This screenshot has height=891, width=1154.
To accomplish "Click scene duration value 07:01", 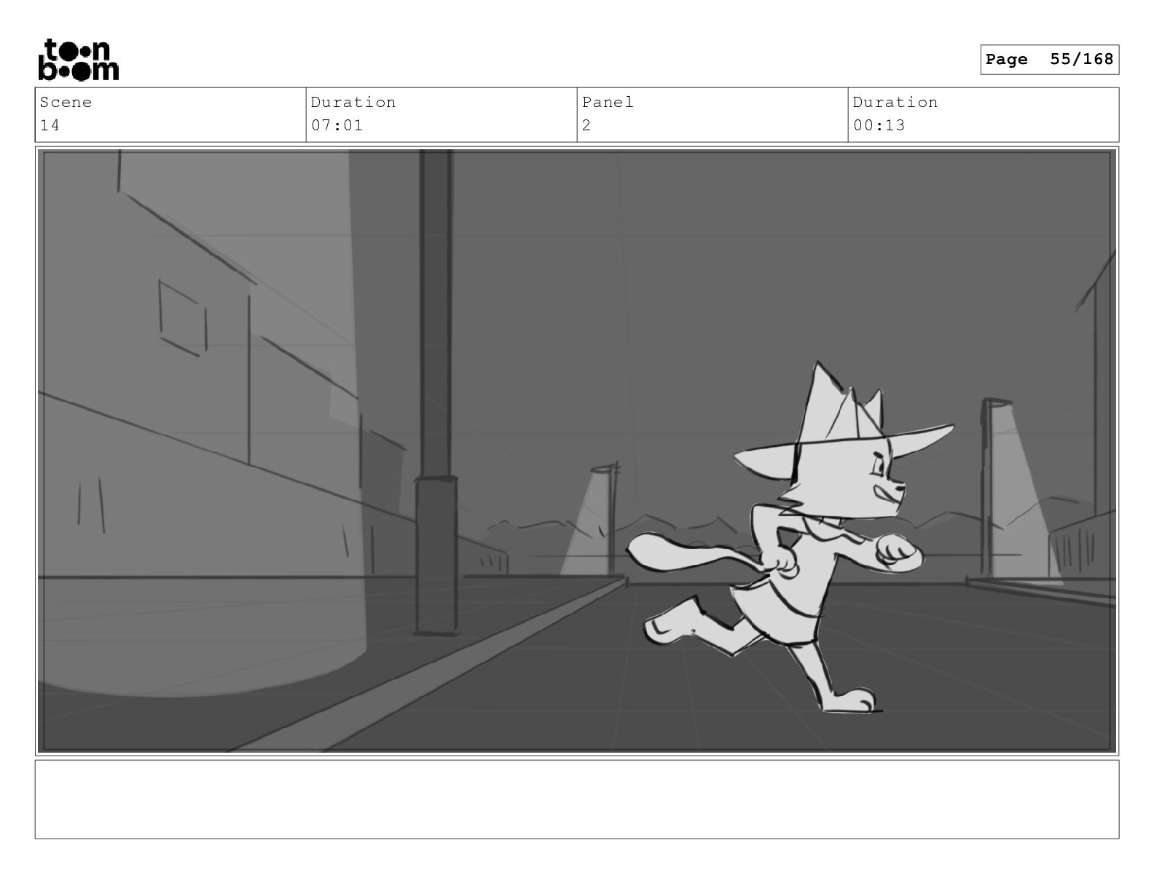I will point(337,125).
